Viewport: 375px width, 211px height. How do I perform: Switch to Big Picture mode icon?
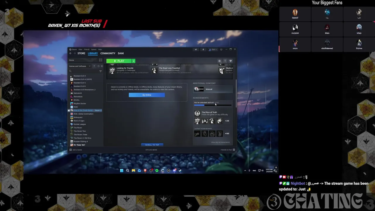click(x=221, y=50)
